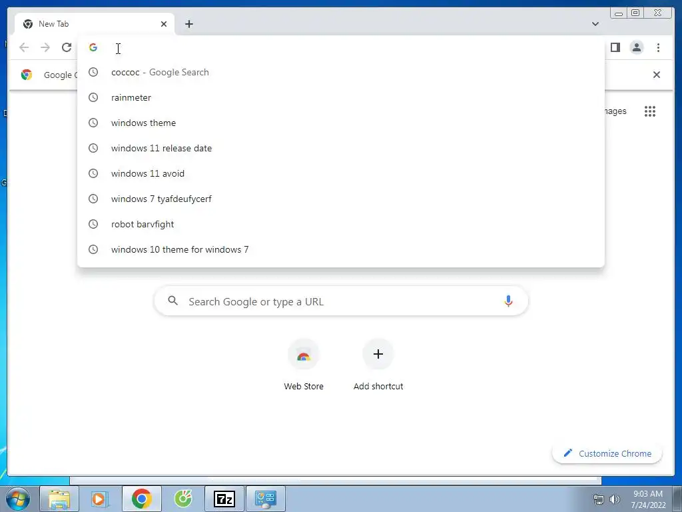This screenshot has width=682, height=512.
Task: Pick robot barvfight suggestion
Action: (x=340, y=224)
